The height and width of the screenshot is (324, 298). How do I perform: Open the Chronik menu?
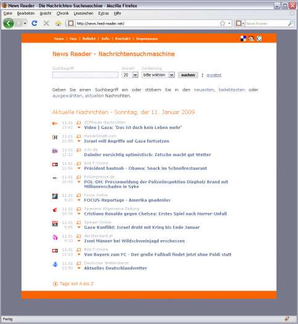tap(62, 14)
